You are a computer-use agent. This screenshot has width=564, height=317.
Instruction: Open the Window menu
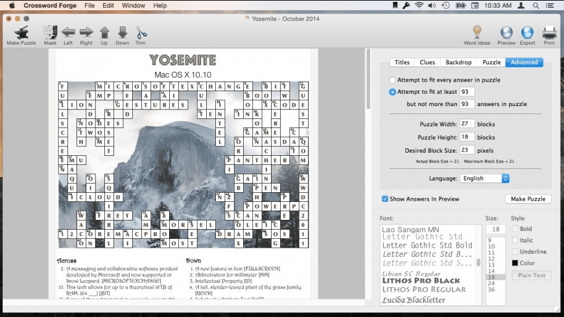click(134, 5)
